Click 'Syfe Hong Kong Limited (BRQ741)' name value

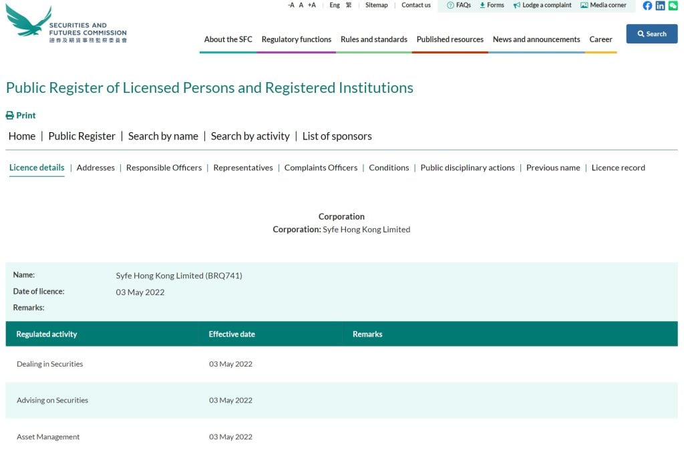tap(179, 276)
